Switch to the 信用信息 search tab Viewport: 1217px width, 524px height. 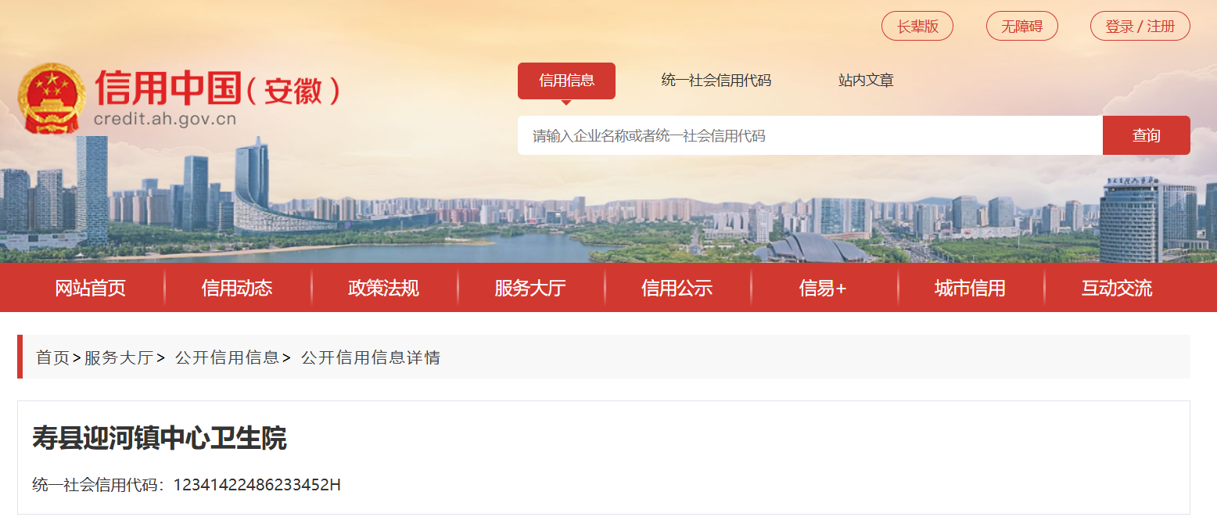point(566,81)
